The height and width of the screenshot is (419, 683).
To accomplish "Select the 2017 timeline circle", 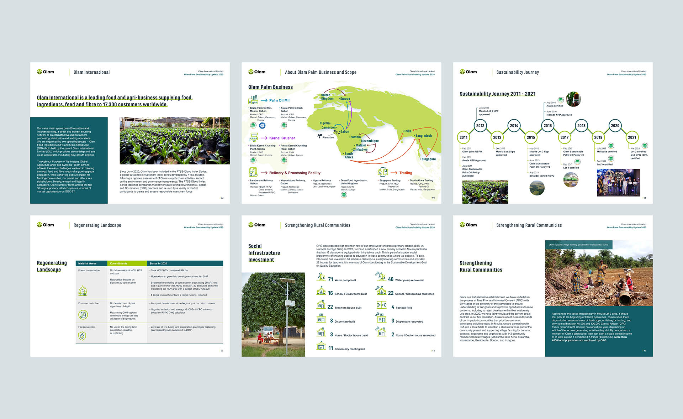I will 565,137.
